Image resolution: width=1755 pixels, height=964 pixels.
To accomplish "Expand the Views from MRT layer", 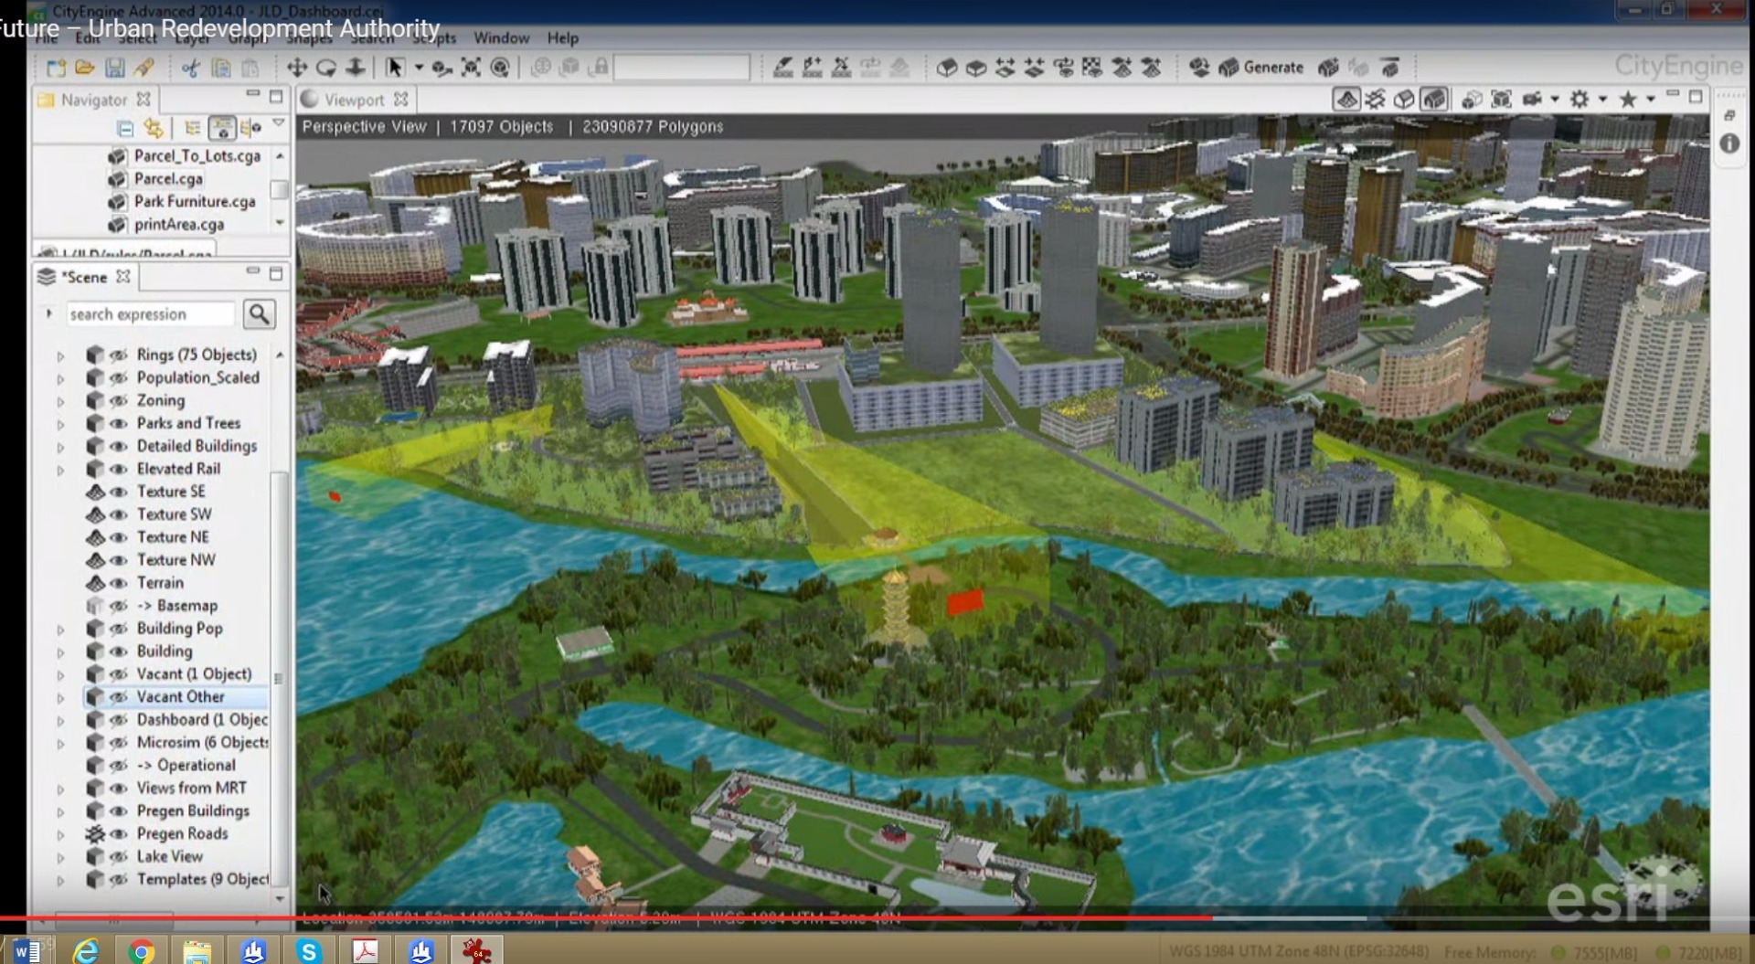I will [61, 789].
